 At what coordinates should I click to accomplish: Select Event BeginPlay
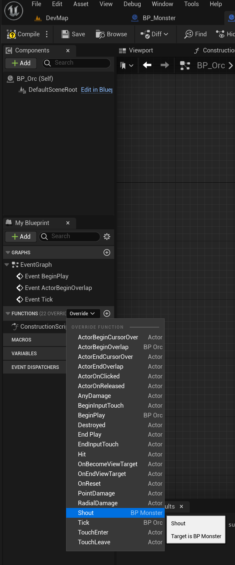[42, 276]
